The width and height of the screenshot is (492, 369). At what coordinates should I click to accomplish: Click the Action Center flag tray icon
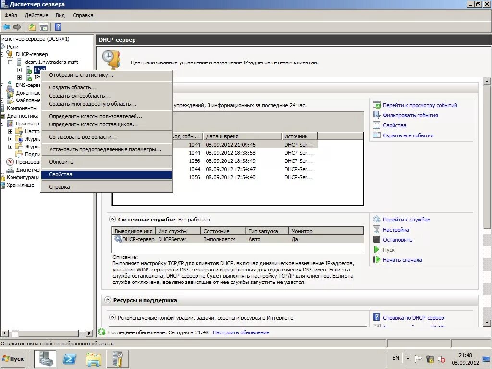point(418,358)
